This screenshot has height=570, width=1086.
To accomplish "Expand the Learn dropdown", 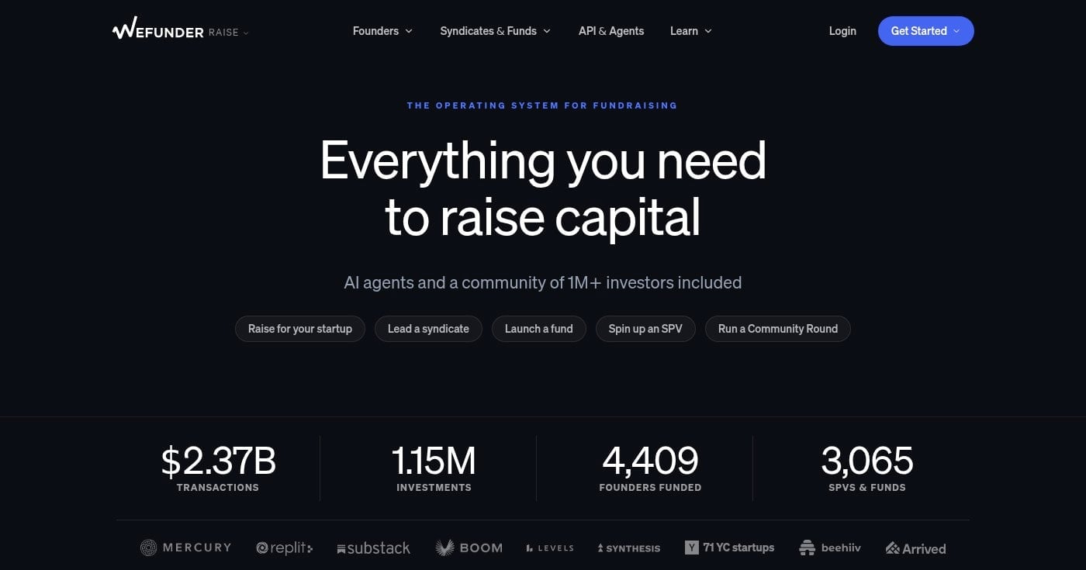I will coord(690,31).
